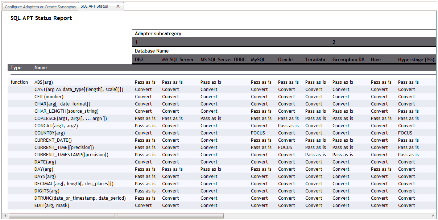This screenshot has height=220, width=438.
Task: Select the SQL APT Status tab
Action: click(94, 6)
